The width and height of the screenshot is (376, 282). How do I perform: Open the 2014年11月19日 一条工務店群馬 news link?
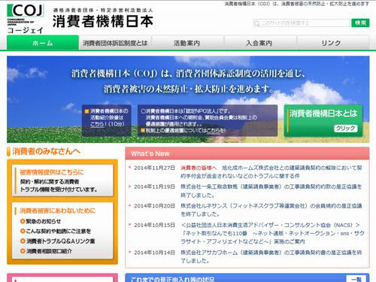[x=271, y=191]
